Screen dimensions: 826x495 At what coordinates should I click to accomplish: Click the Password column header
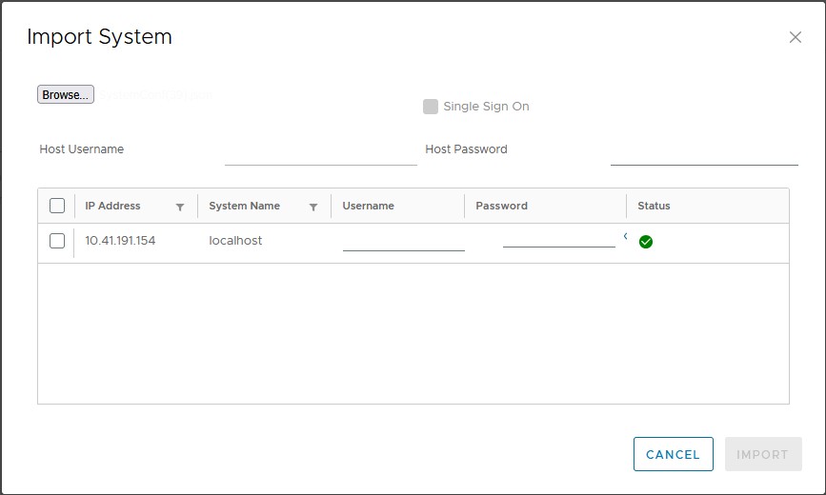[501, 206]
